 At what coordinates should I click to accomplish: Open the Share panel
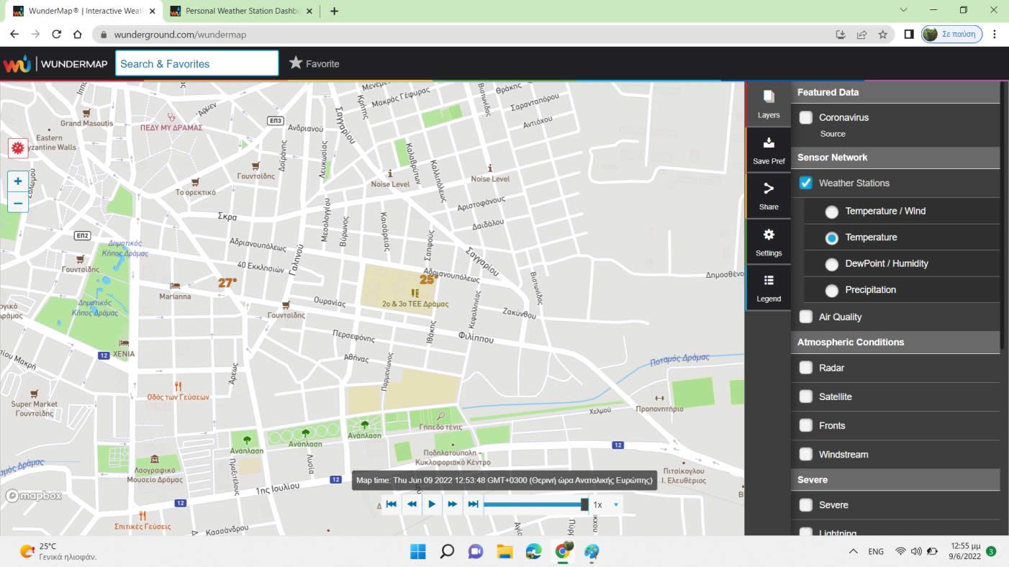coord(768,196)
